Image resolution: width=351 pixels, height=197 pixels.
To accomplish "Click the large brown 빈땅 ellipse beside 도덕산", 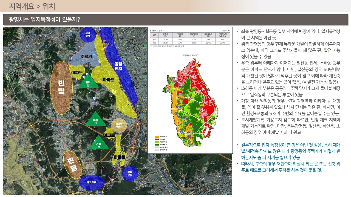I will tap(61, 88).
